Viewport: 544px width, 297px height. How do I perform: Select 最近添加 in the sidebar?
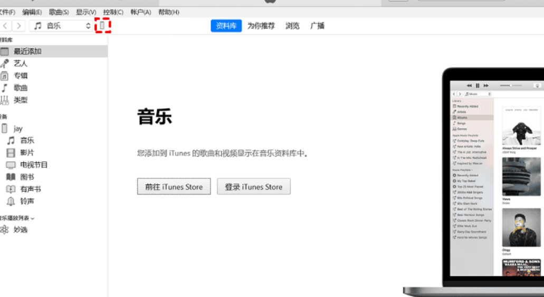pos(53,51)
